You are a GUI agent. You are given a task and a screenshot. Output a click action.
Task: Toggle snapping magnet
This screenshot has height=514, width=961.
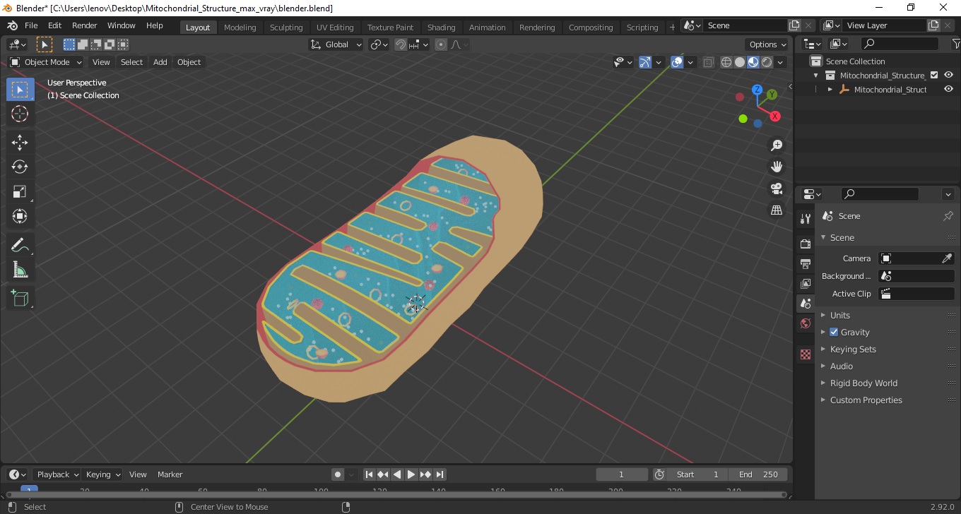(401, 44)
